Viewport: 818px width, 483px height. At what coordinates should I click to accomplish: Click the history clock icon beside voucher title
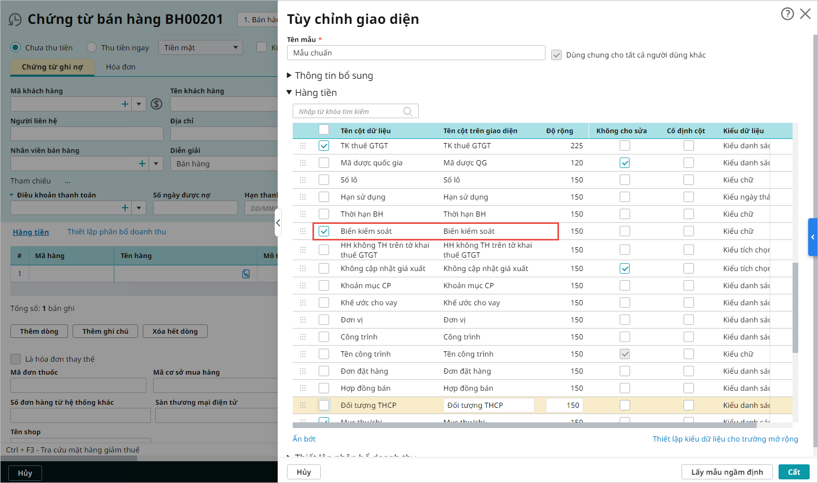click(x=15, y=20)
